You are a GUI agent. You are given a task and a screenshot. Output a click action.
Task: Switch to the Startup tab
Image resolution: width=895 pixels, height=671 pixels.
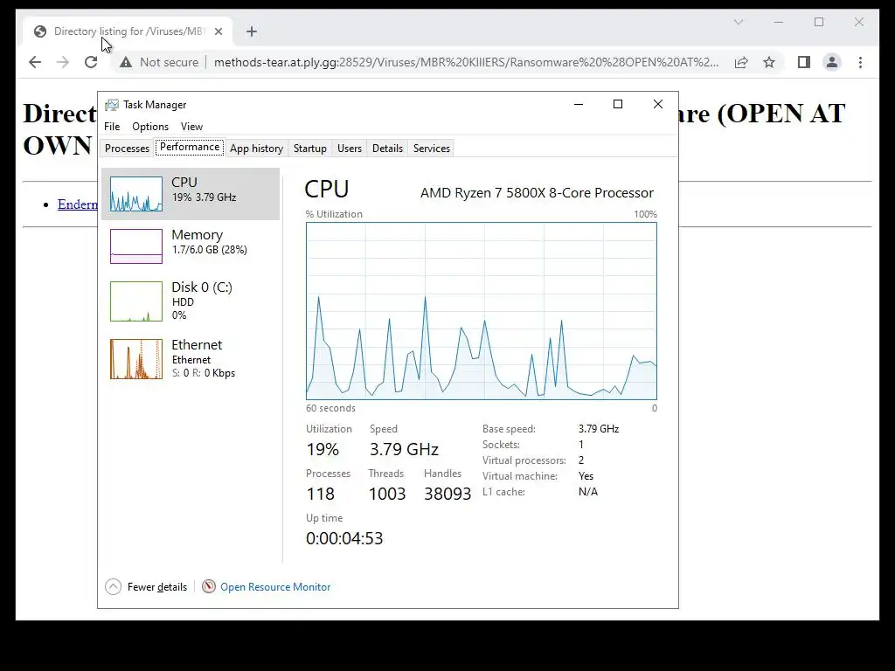click(x=310, y=149)
